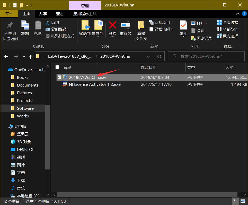The height and width of the screenshot is (205, 248).
Task: Go forward in navigation history
Action: (x=16, y=56)
